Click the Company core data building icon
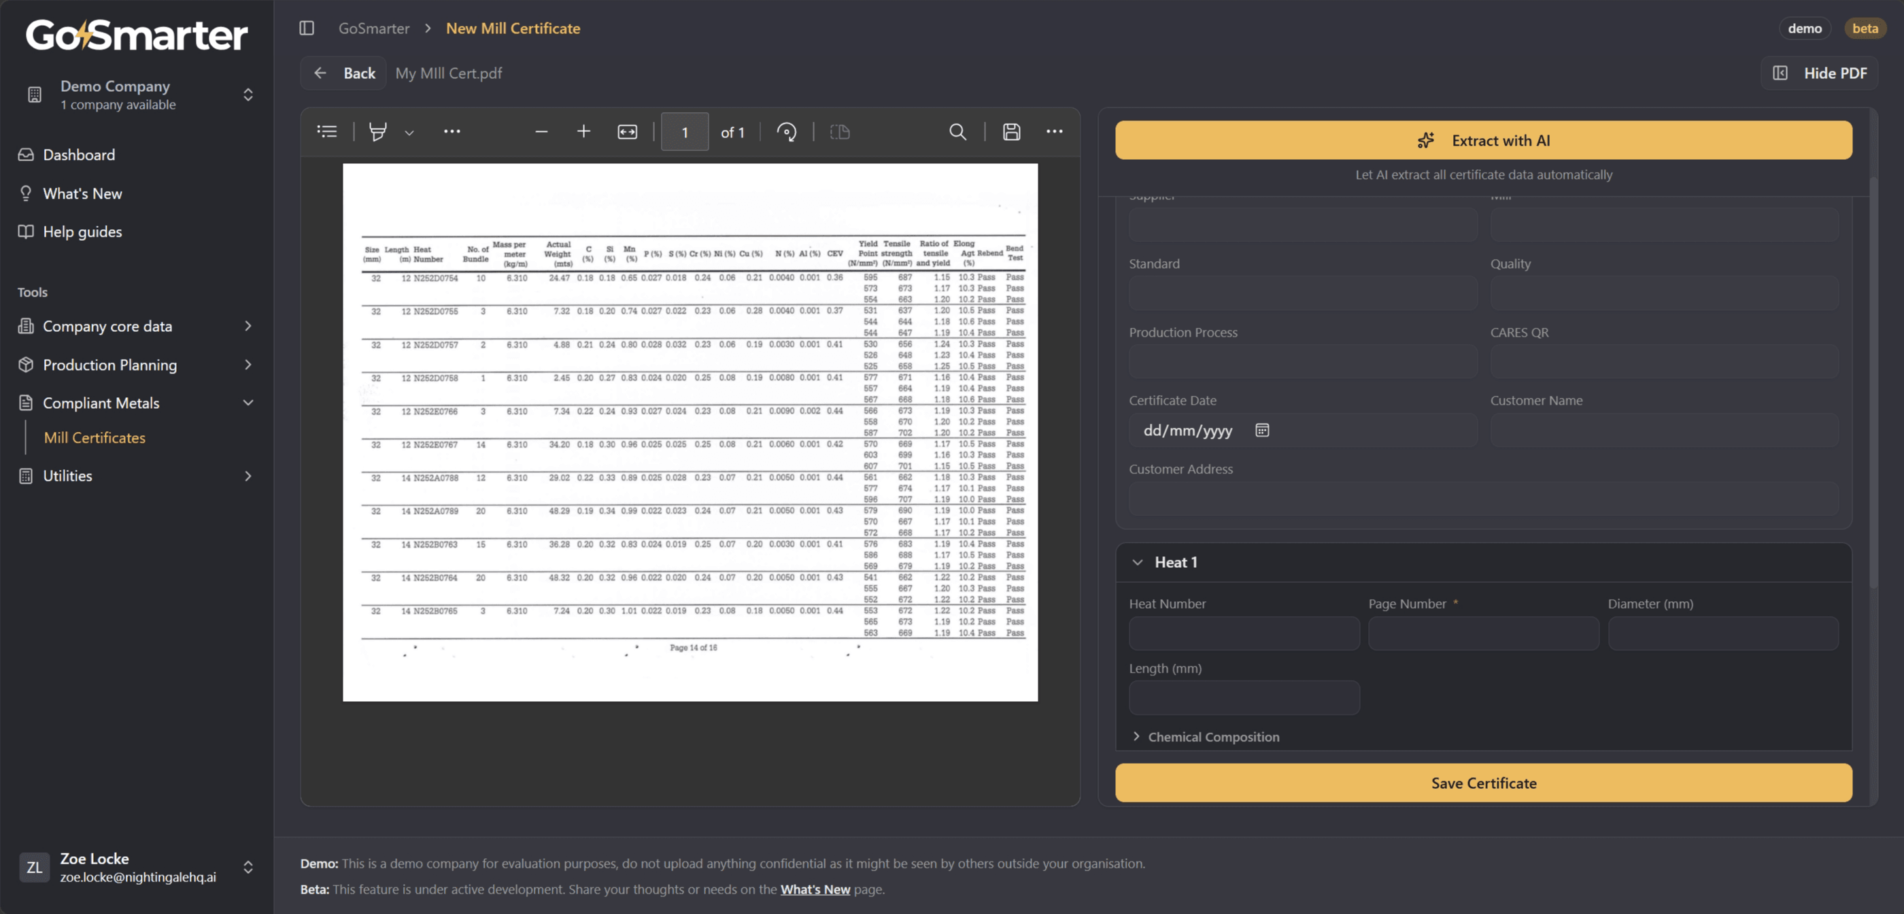Screen dimensions: 1904x914 tap(26, 326)
